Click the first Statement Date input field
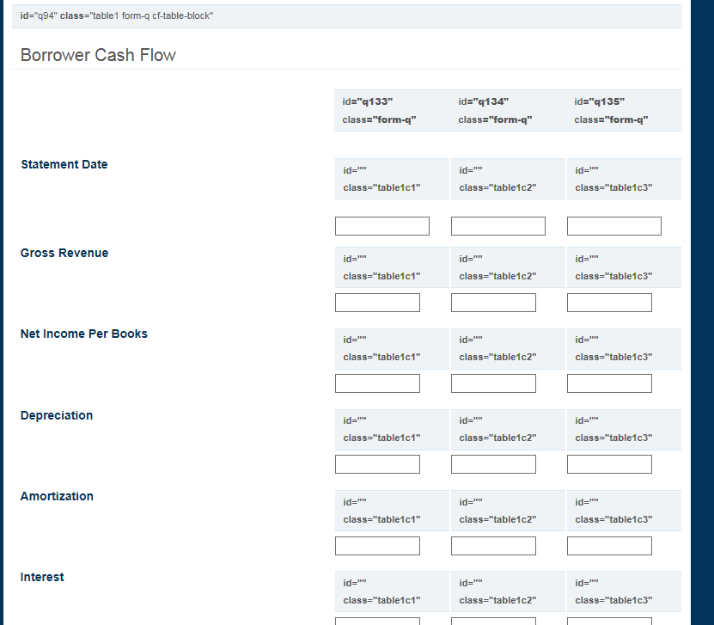714x625 pixels. pyautogui.click(x=382, y=226)
